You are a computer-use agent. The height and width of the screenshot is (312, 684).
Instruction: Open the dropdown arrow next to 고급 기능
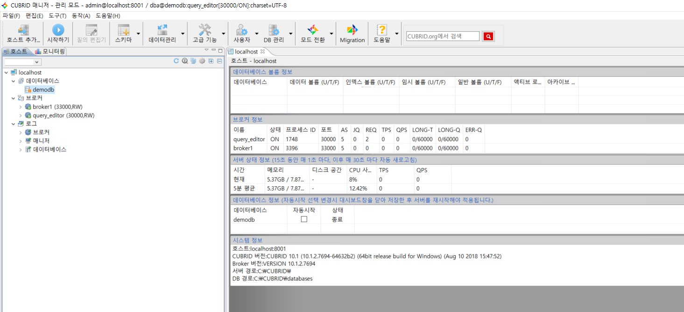pyautogui.click(x=224, y=34)
